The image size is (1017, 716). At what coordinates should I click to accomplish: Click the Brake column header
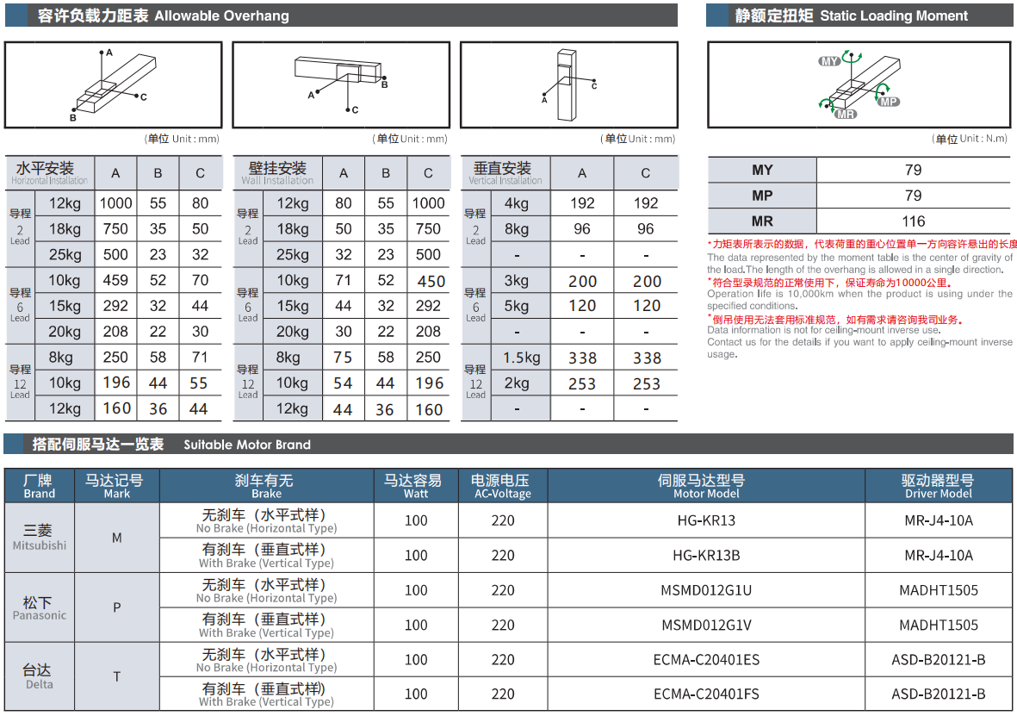[266, 486]
